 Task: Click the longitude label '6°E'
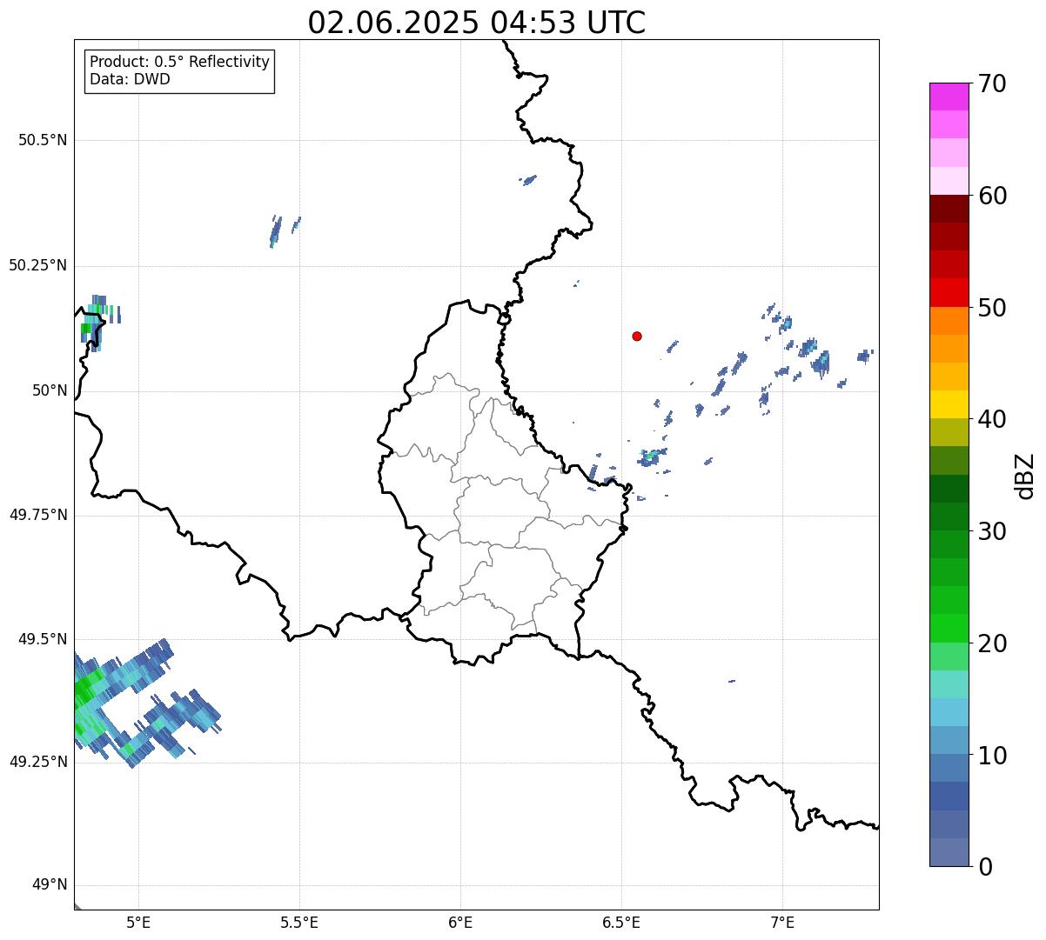click(460, 922)
